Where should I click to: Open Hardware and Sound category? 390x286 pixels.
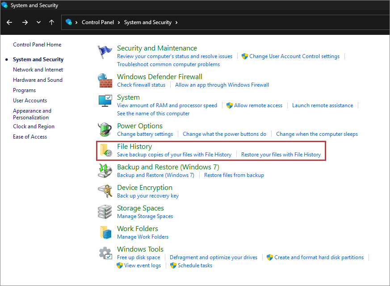tap(38, 80)
